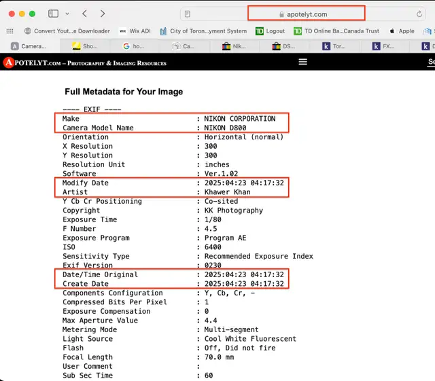Click the Multi-segment metering value
Image resolution: width=435 pixels, height=381 pixels.
[x=231, y=329]
